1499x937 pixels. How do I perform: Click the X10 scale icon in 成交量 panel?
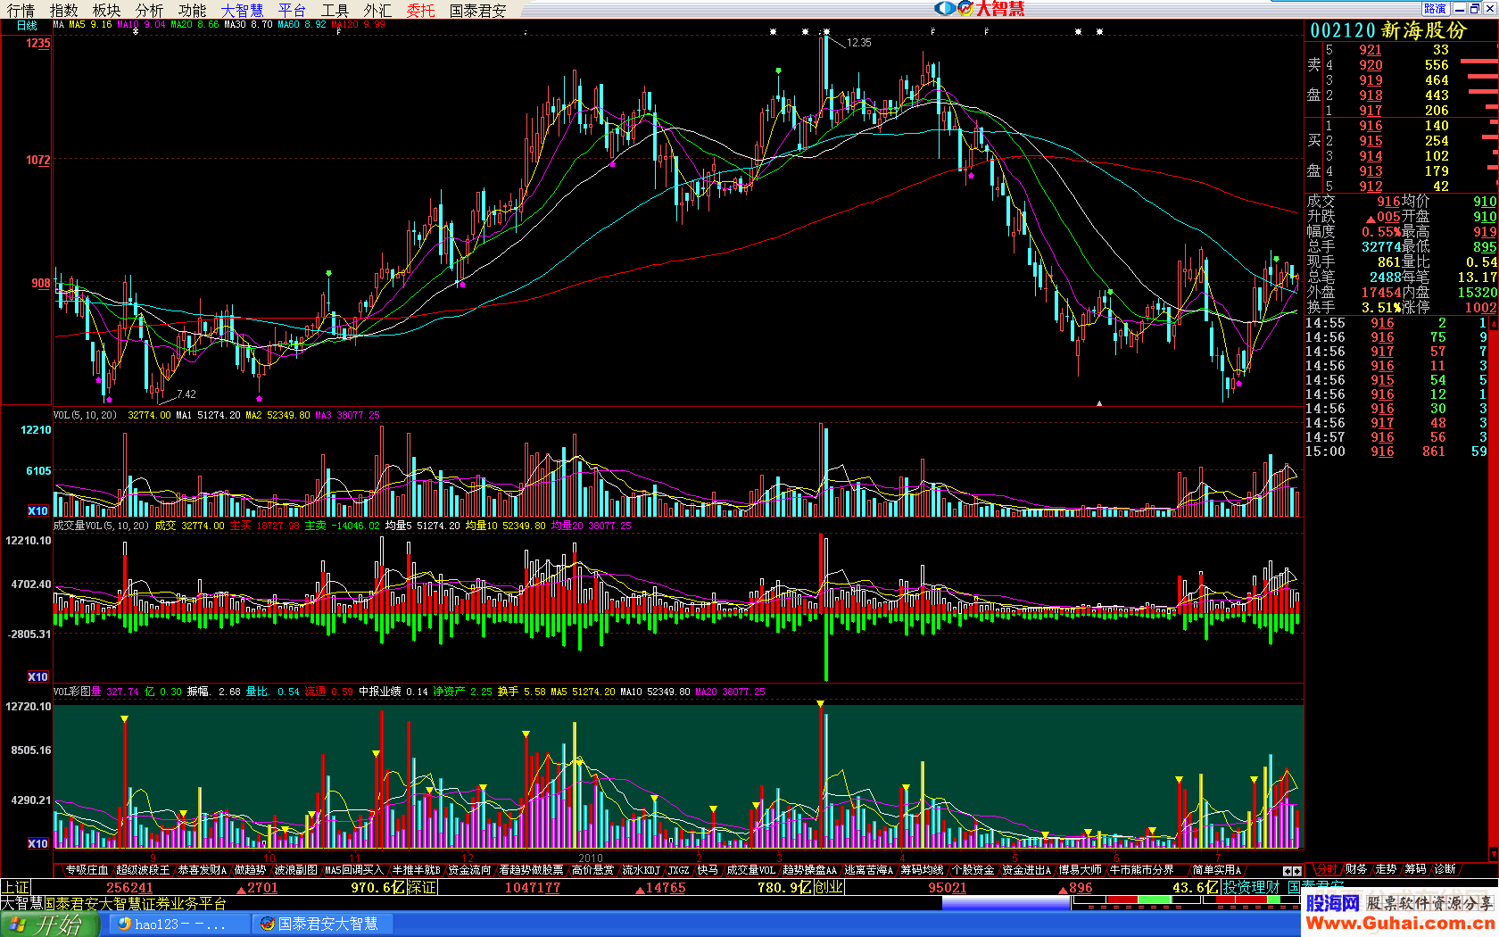pos(37,677)
